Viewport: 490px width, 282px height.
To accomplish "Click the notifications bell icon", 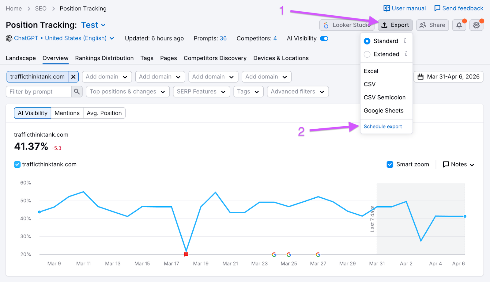I will (459, 25).
